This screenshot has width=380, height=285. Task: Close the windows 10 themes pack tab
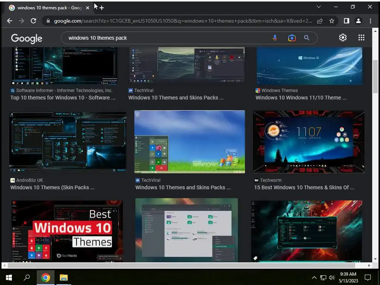pos(88,8)
